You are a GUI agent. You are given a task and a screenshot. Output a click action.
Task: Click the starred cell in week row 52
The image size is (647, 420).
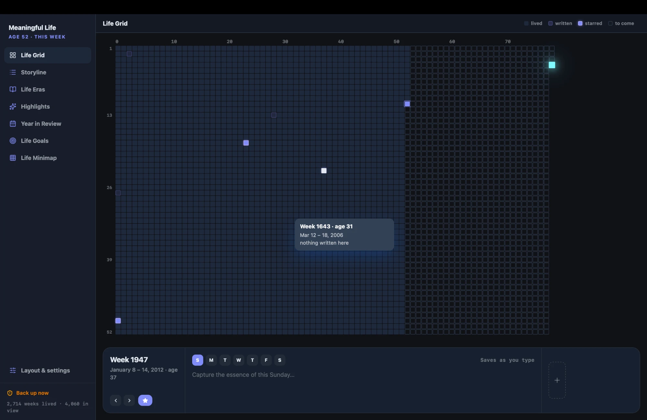[x=118, y=321]
